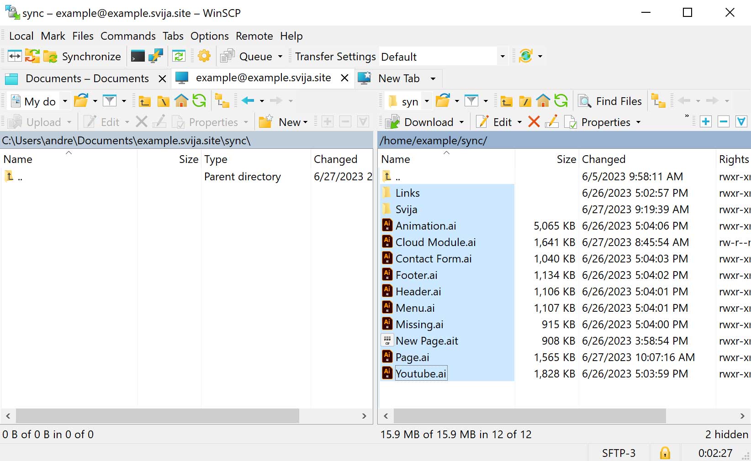Expand the local New dropdown
Image resolution: width=751 pixels, height=461 pixels.
[x=305, y=122]
